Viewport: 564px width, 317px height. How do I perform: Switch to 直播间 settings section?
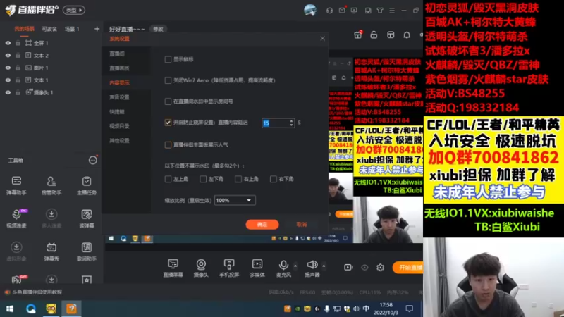tap(117, 54)
